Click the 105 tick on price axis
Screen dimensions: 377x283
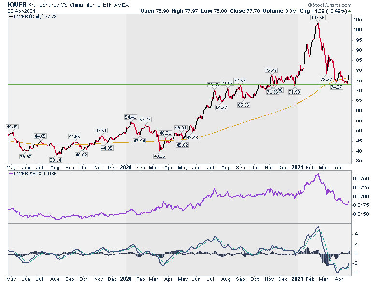(x=358, y=20)
